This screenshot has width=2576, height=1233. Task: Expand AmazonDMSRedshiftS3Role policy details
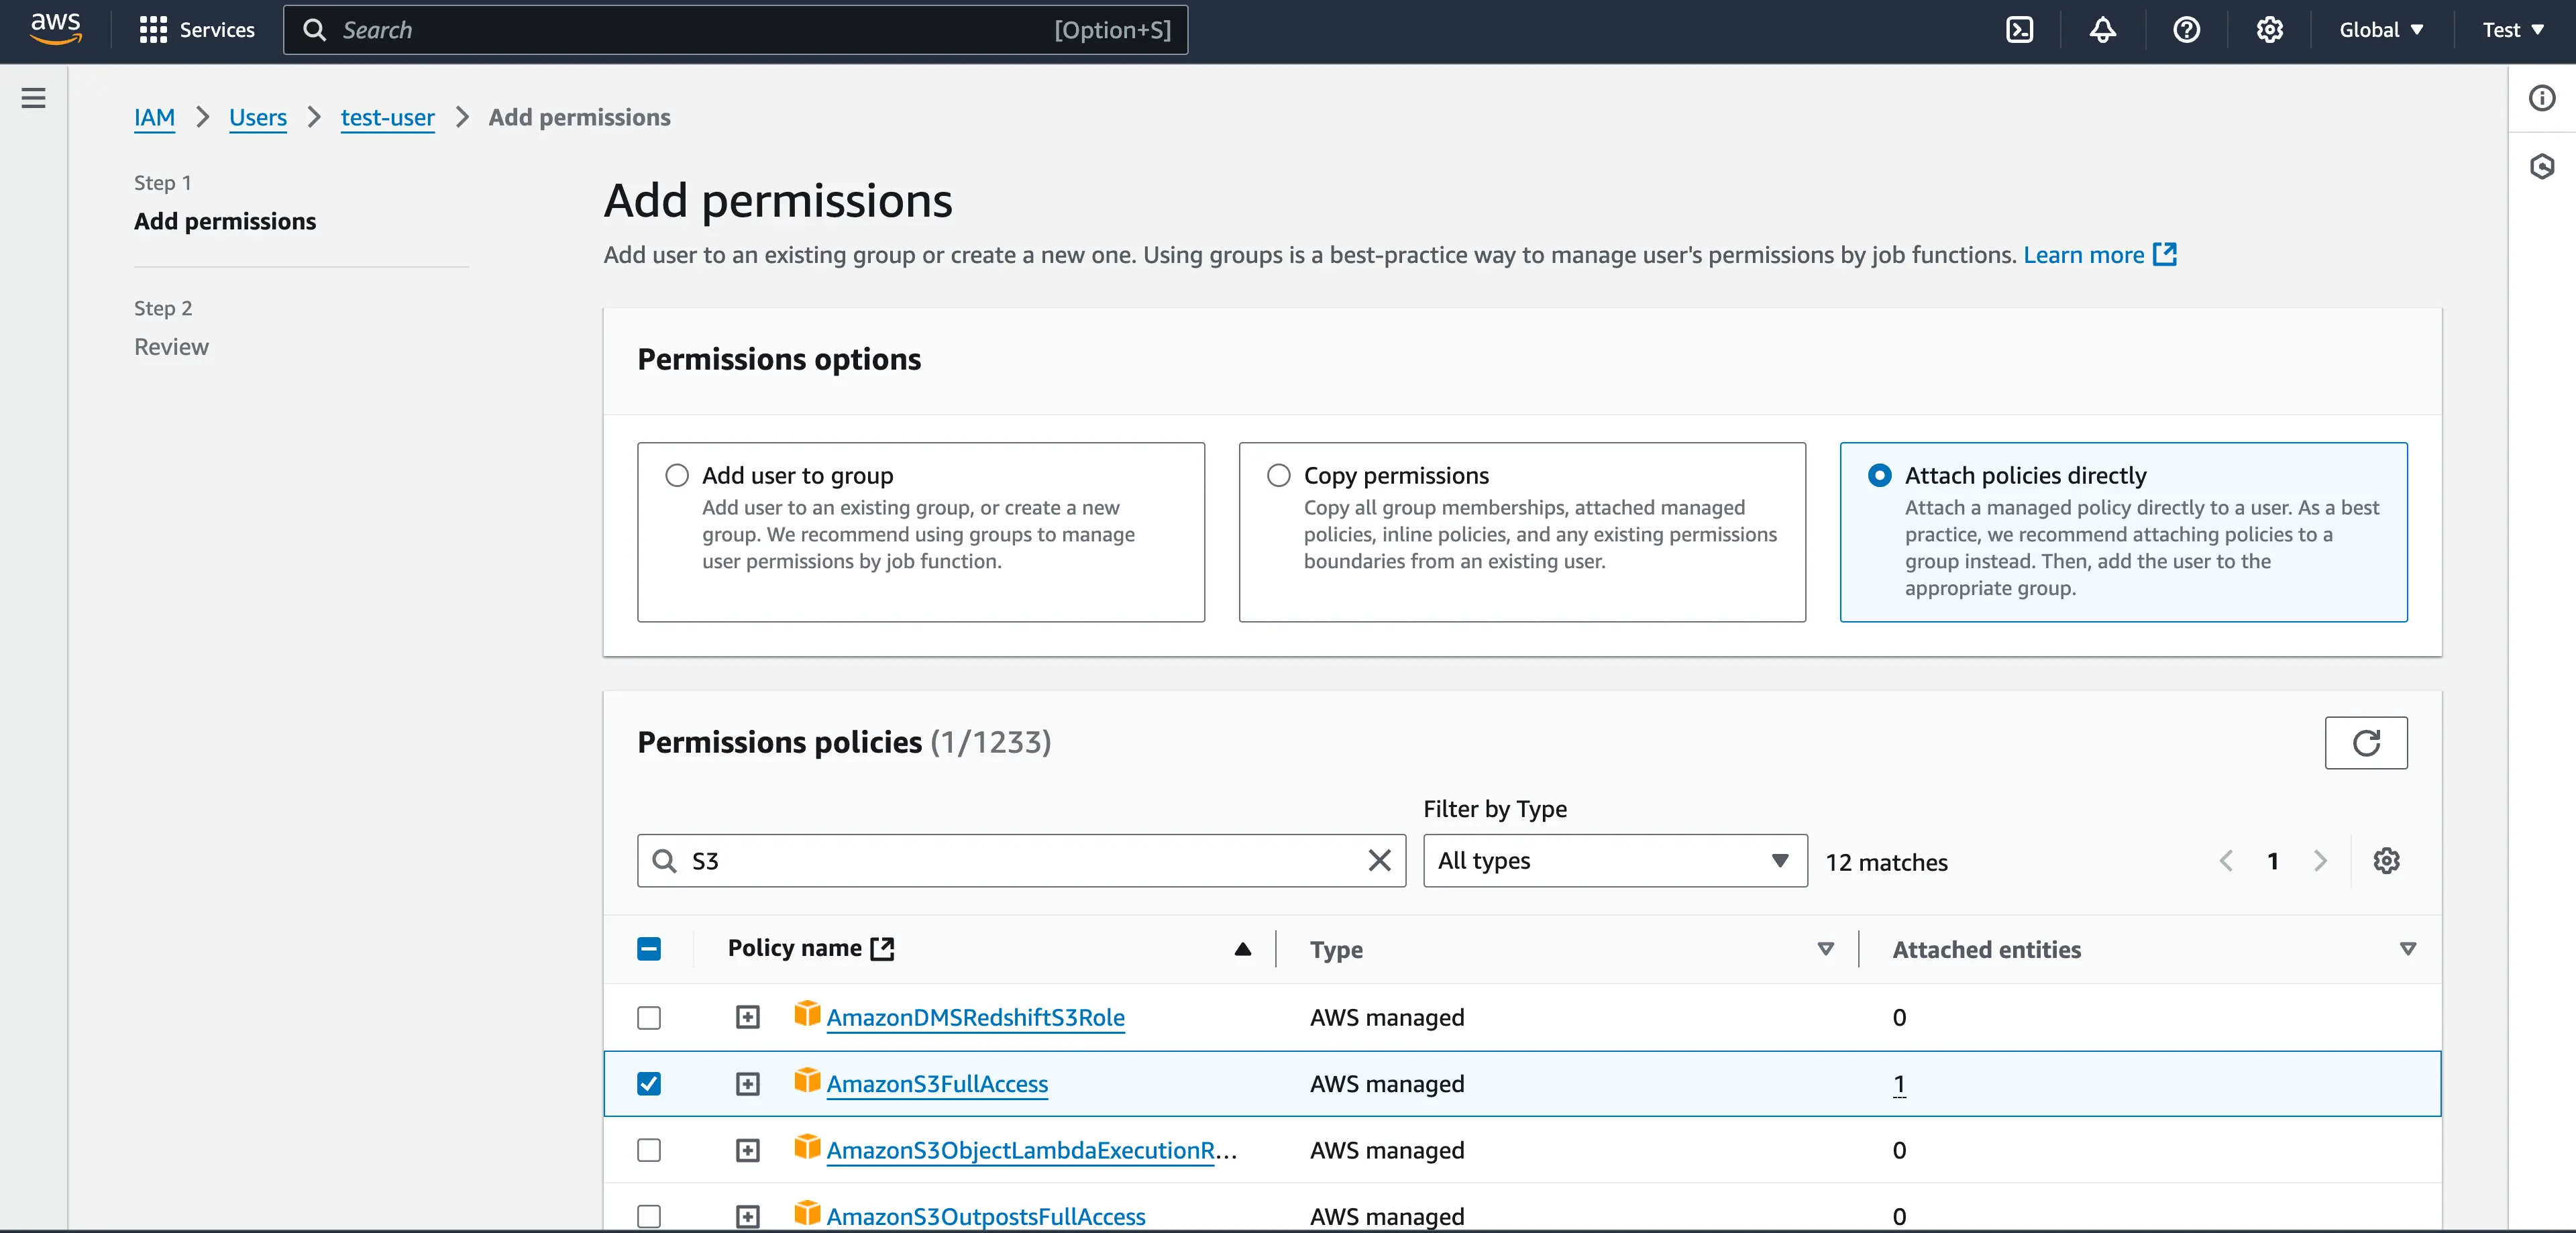click(x=747, y=1017)
